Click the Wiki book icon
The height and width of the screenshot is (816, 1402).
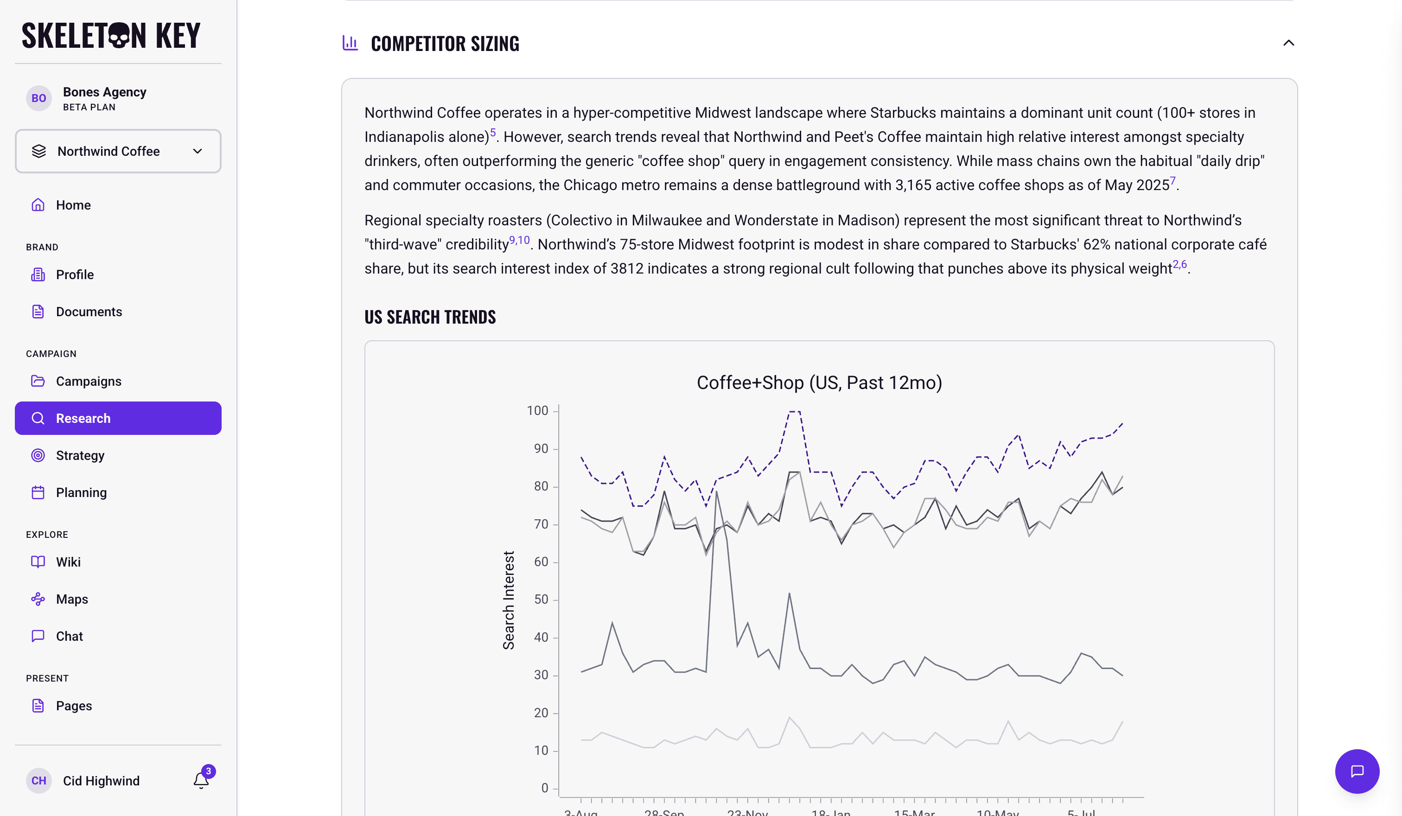pos(38,562)
